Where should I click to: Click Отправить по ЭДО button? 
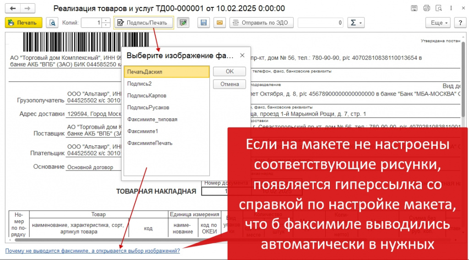tap(262, 23)
